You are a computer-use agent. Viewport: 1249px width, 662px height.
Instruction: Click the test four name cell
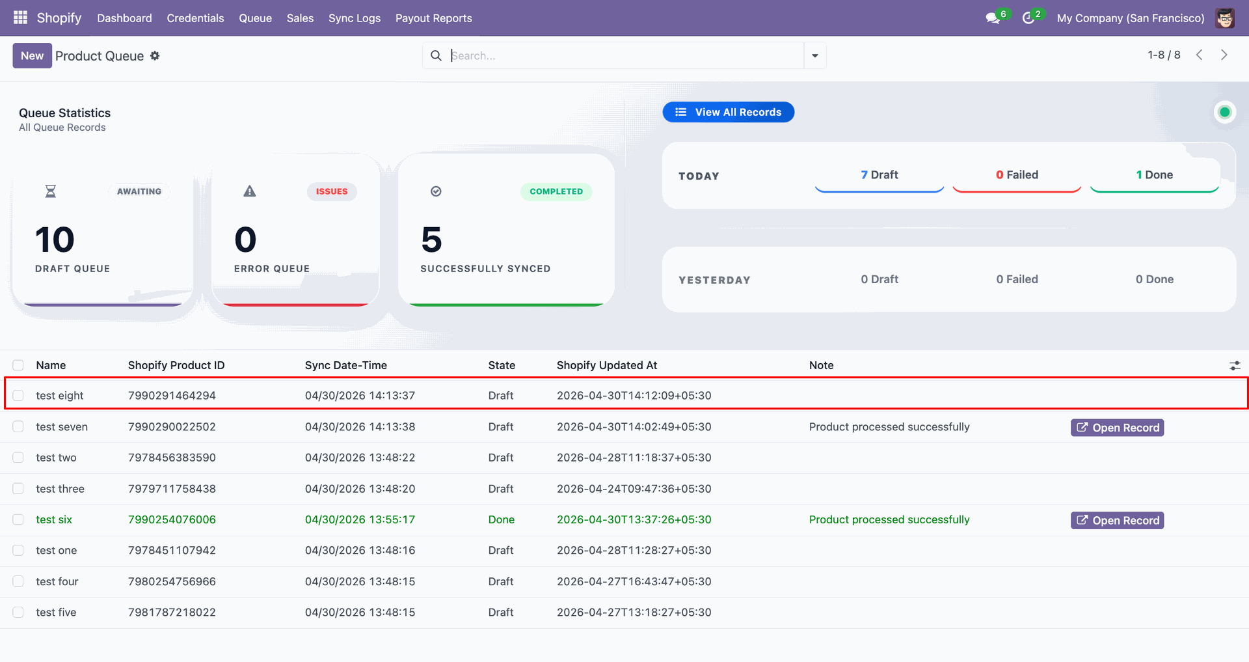(57, 581)
